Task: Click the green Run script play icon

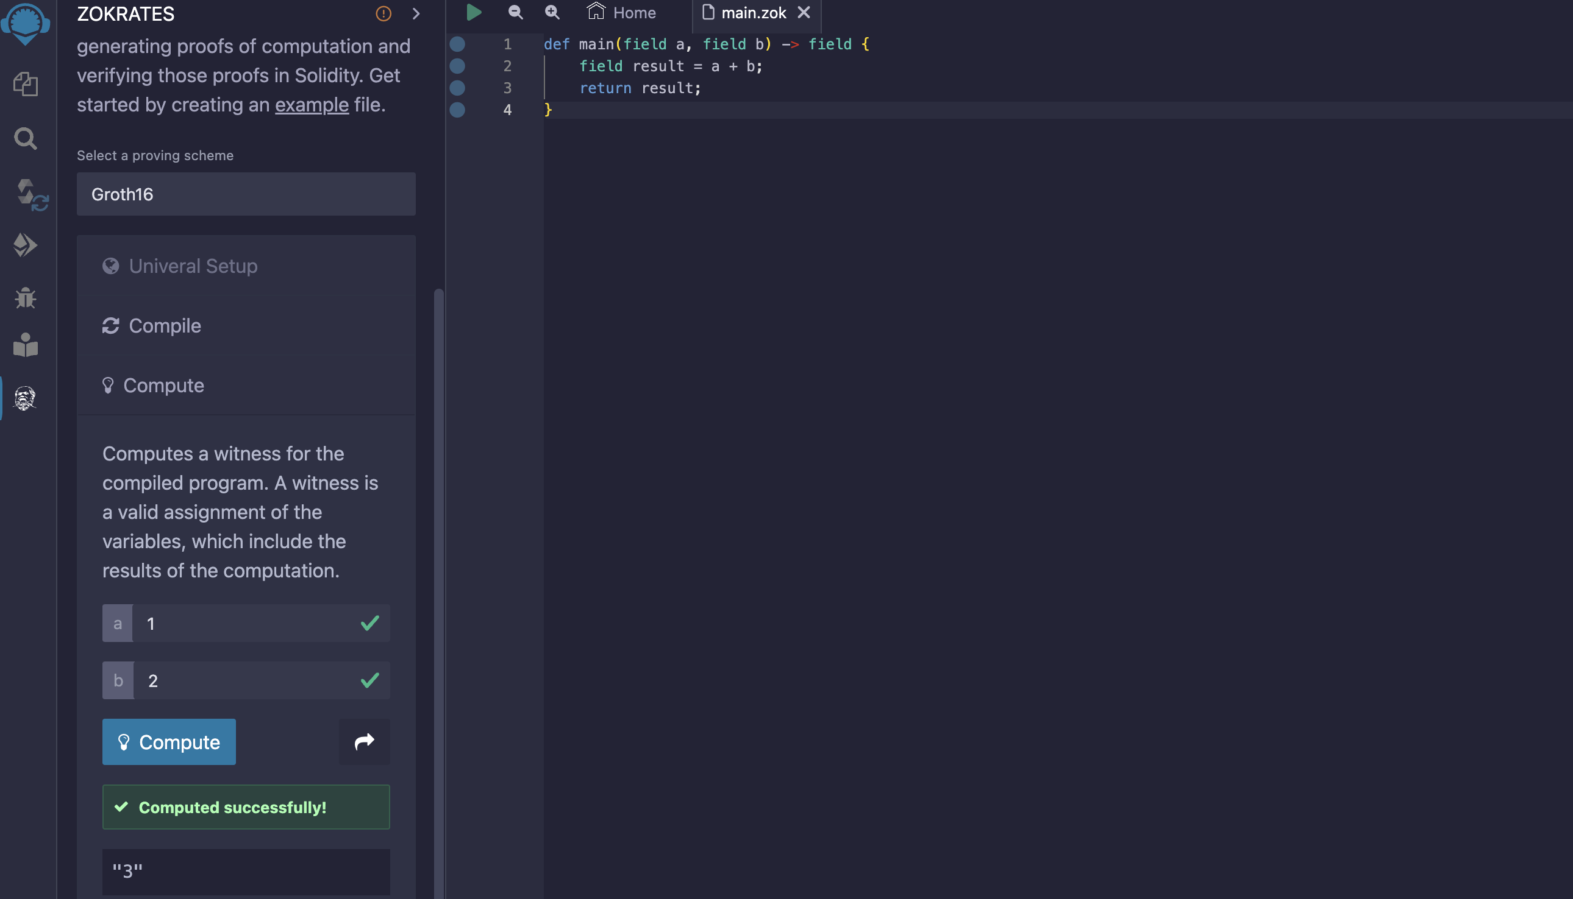Action: tap(474, 12)
